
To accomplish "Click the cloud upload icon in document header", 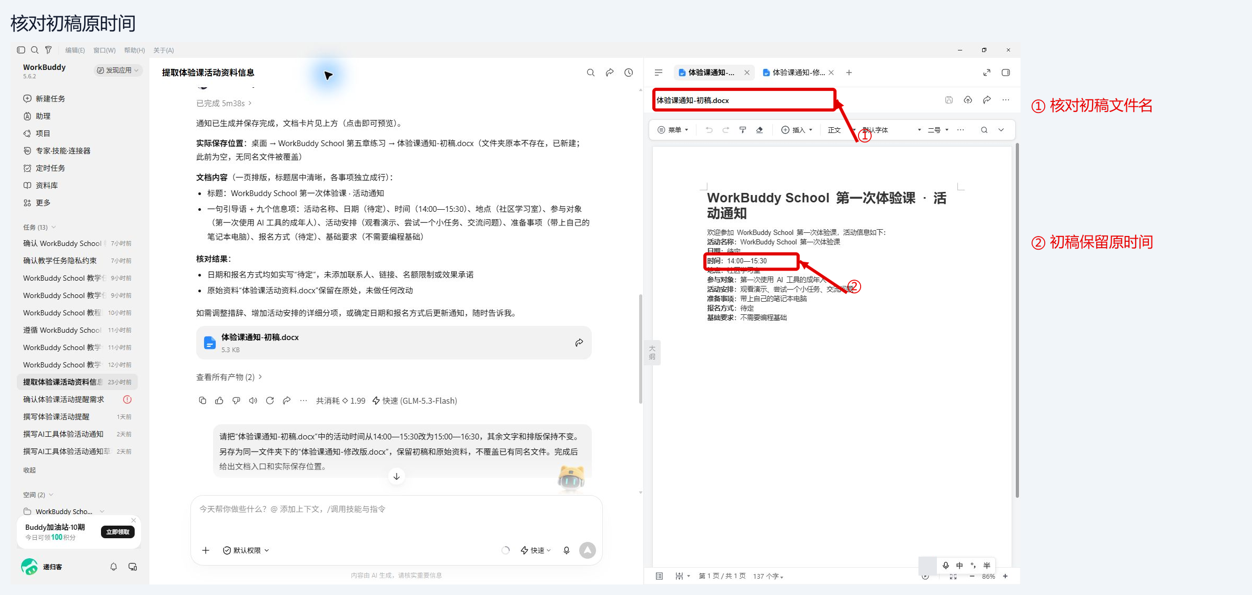I will (x=968, y=100).
